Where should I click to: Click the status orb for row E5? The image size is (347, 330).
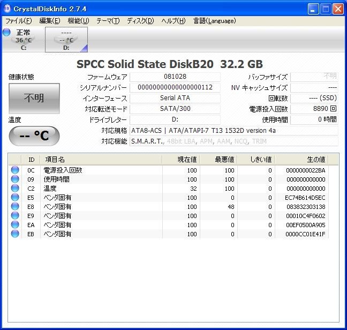point(15,197)
